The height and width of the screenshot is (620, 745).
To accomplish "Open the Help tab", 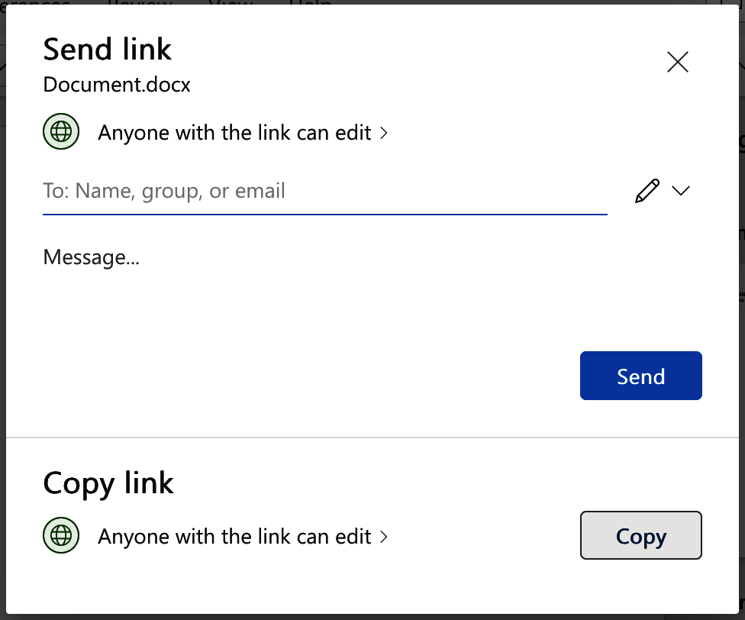I will (311, 6).
